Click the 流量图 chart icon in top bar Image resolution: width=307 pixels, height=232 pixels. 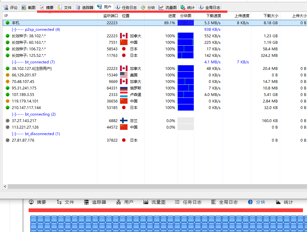coord(161,7)
